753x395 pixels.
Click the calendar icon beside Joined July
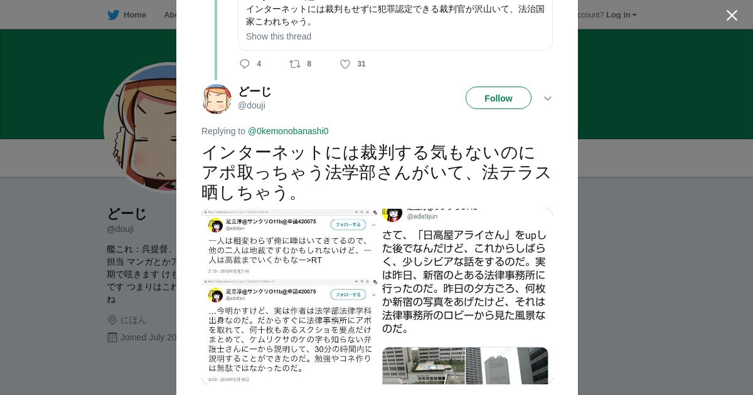(112, 337)
